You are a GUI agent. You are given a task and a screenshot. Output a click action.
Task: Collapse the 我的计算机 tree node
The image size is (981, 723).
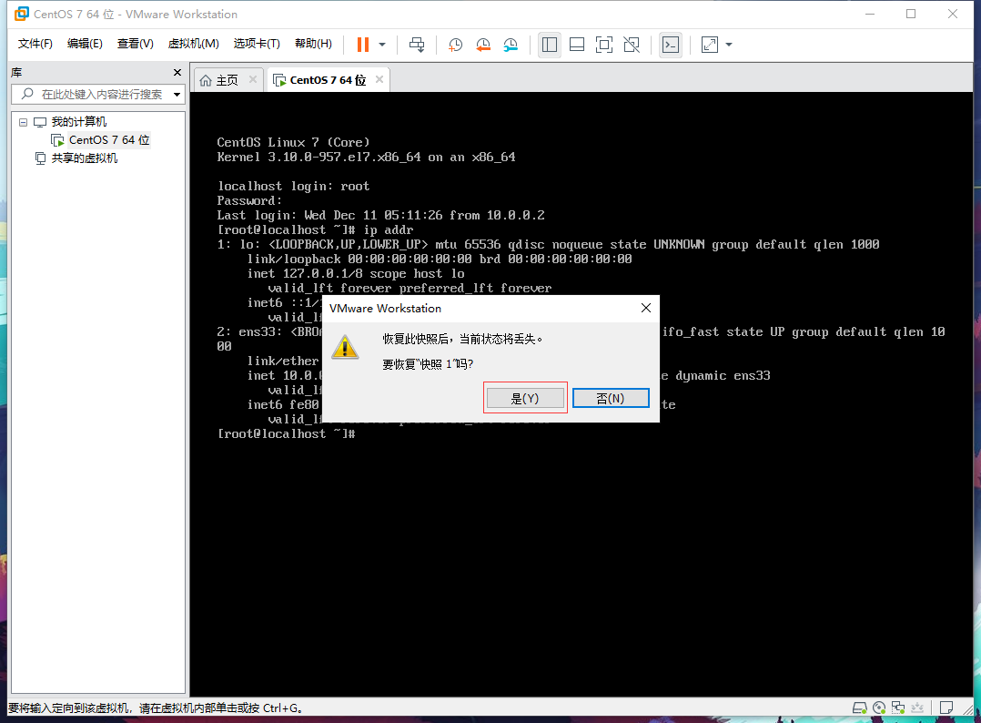tap(23, 122)
